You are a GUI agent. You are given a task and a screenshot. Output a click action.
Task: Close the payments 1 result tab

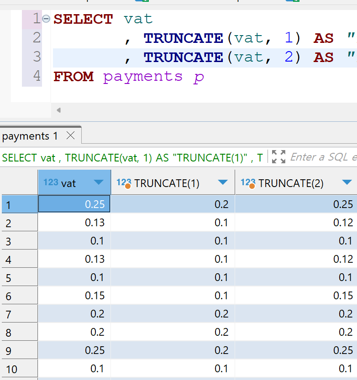(x=71, y=135)
